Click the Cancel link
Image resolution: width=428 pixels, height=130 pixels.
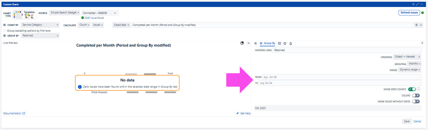(x=417, y=121)
